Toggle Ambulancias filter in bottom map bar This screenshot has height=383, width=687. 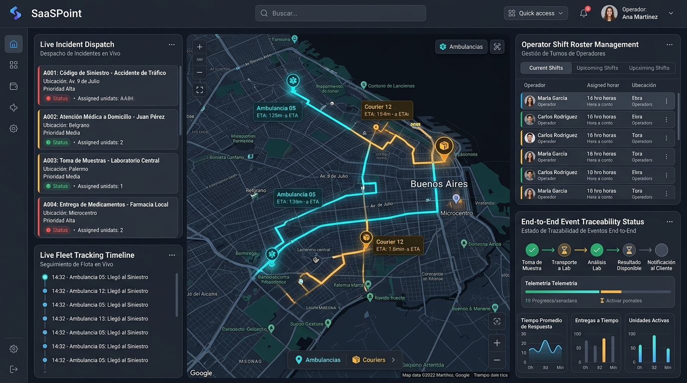(318, 360)
